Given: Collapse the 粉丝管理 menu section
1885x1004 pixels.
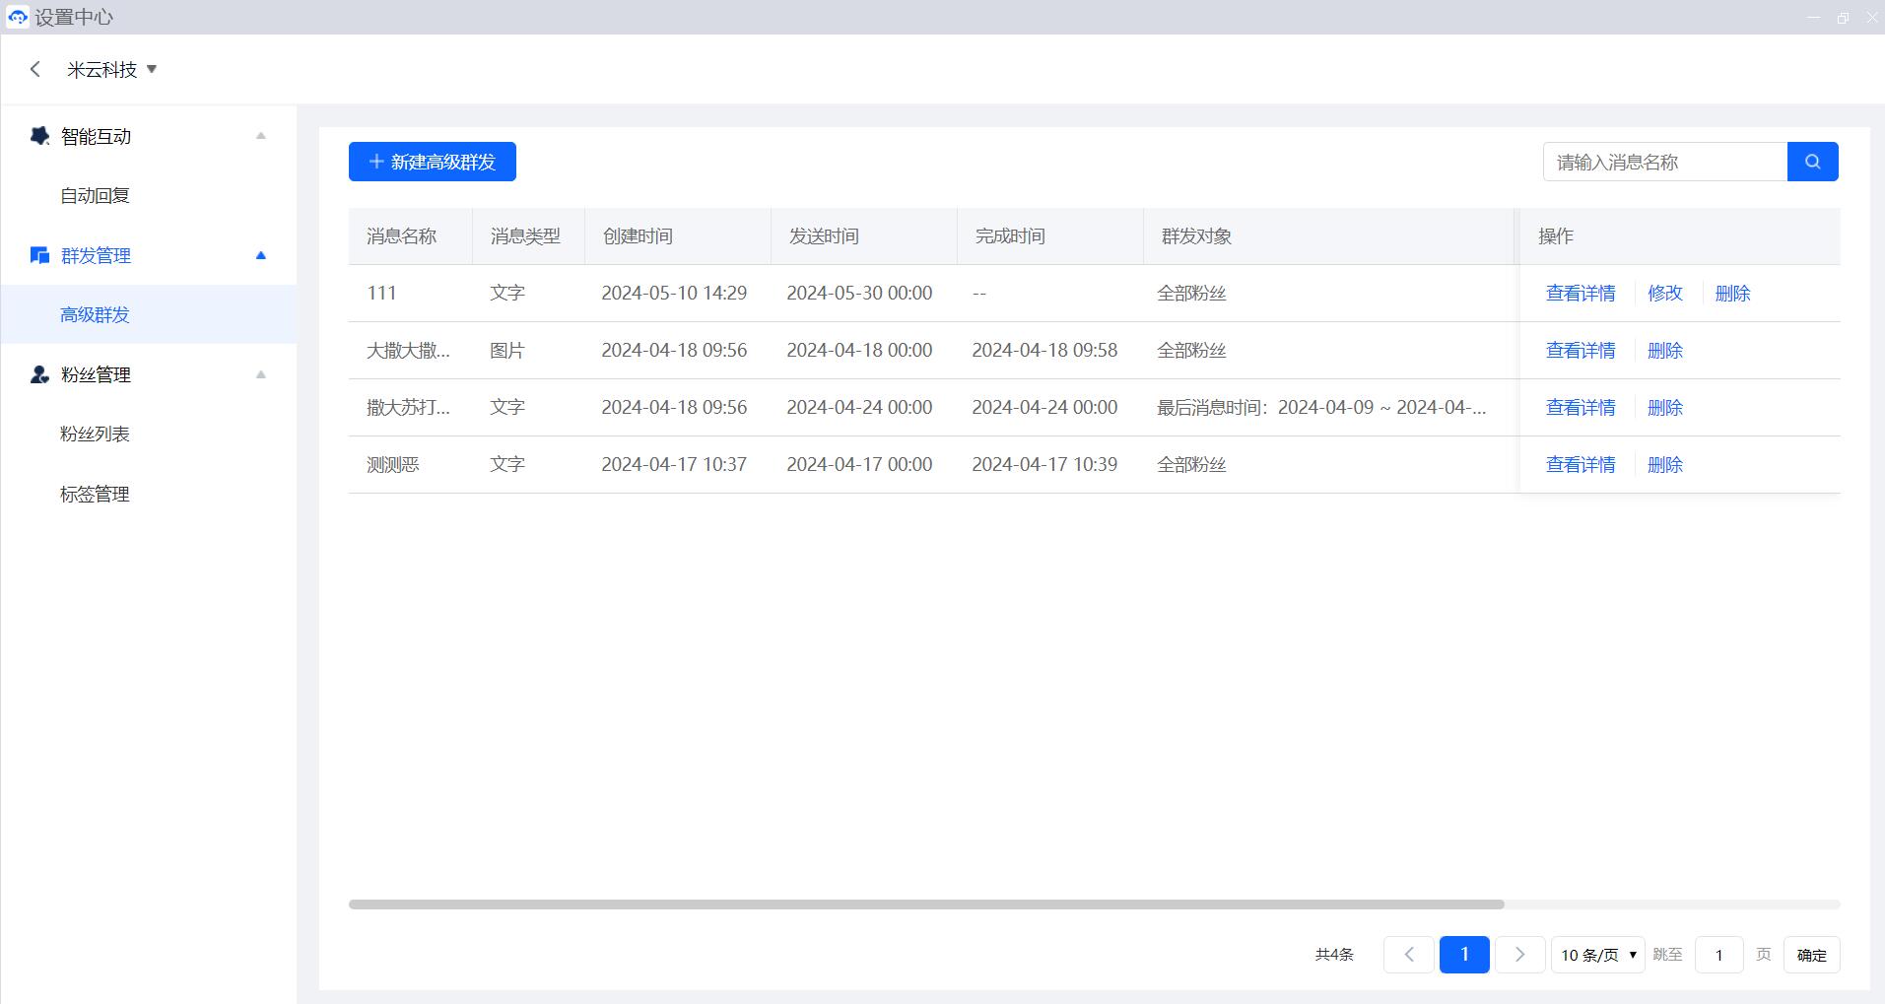Looking at the screenshot, I should [261, 374].
